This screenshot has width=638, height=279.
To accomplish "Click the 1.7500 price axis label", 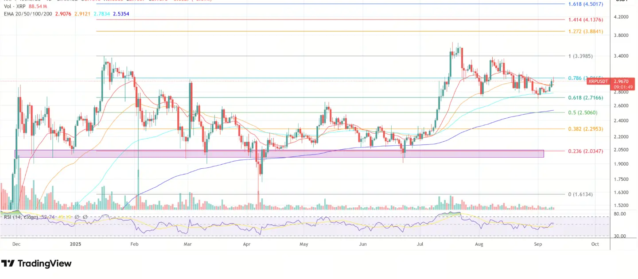I will tap(621, 179).
